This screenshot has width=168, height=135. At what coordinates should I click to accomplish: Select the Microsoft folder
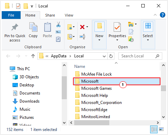pyautogui.click(x=117, y=81)
